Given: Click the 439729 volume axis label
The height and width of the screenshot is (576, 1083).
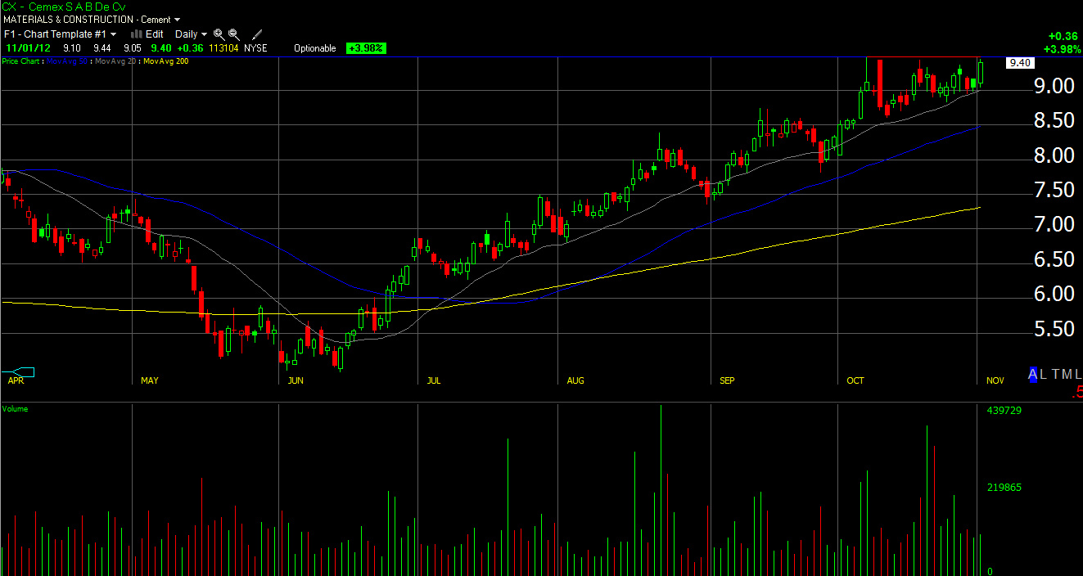Looking at the screenshot, I should (1004, 411).
